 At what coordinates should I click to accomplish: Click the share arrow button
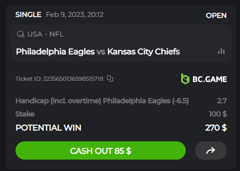(211, 150)
